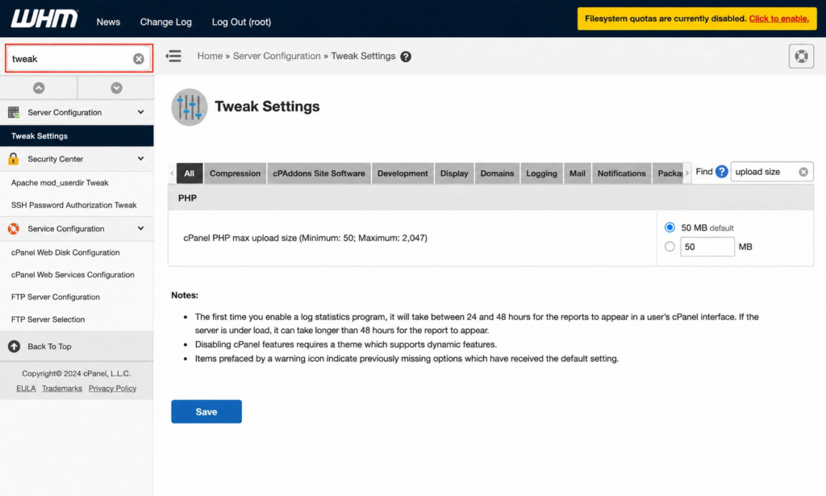
Task: Select the custom MB value radio button
Action: pos(670,247)
